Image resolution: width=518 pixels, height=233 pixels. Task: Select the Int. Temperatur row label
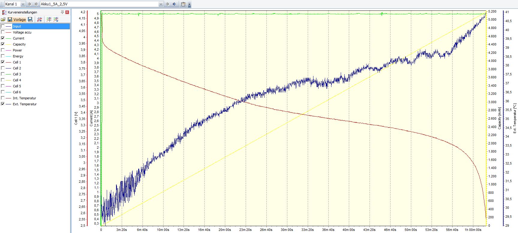24,98
